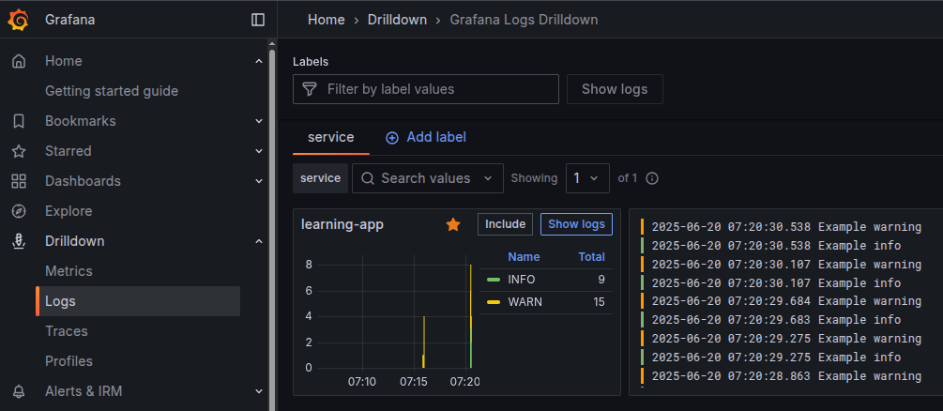
Task: Click the Grafana flame logo
Action: point(19,20)
